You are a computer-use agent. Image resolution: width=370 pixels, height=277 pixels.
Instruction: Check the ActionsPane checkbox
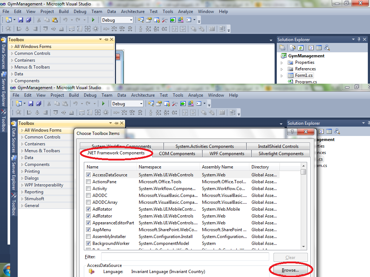coord(88,182)
